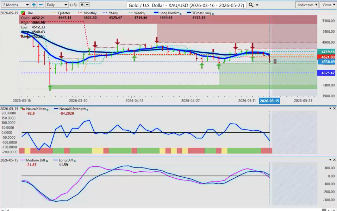Viewport: 337px width, 211px height.
Task: Click the Long.Predict blue line swatch
Action: [156, 13]
